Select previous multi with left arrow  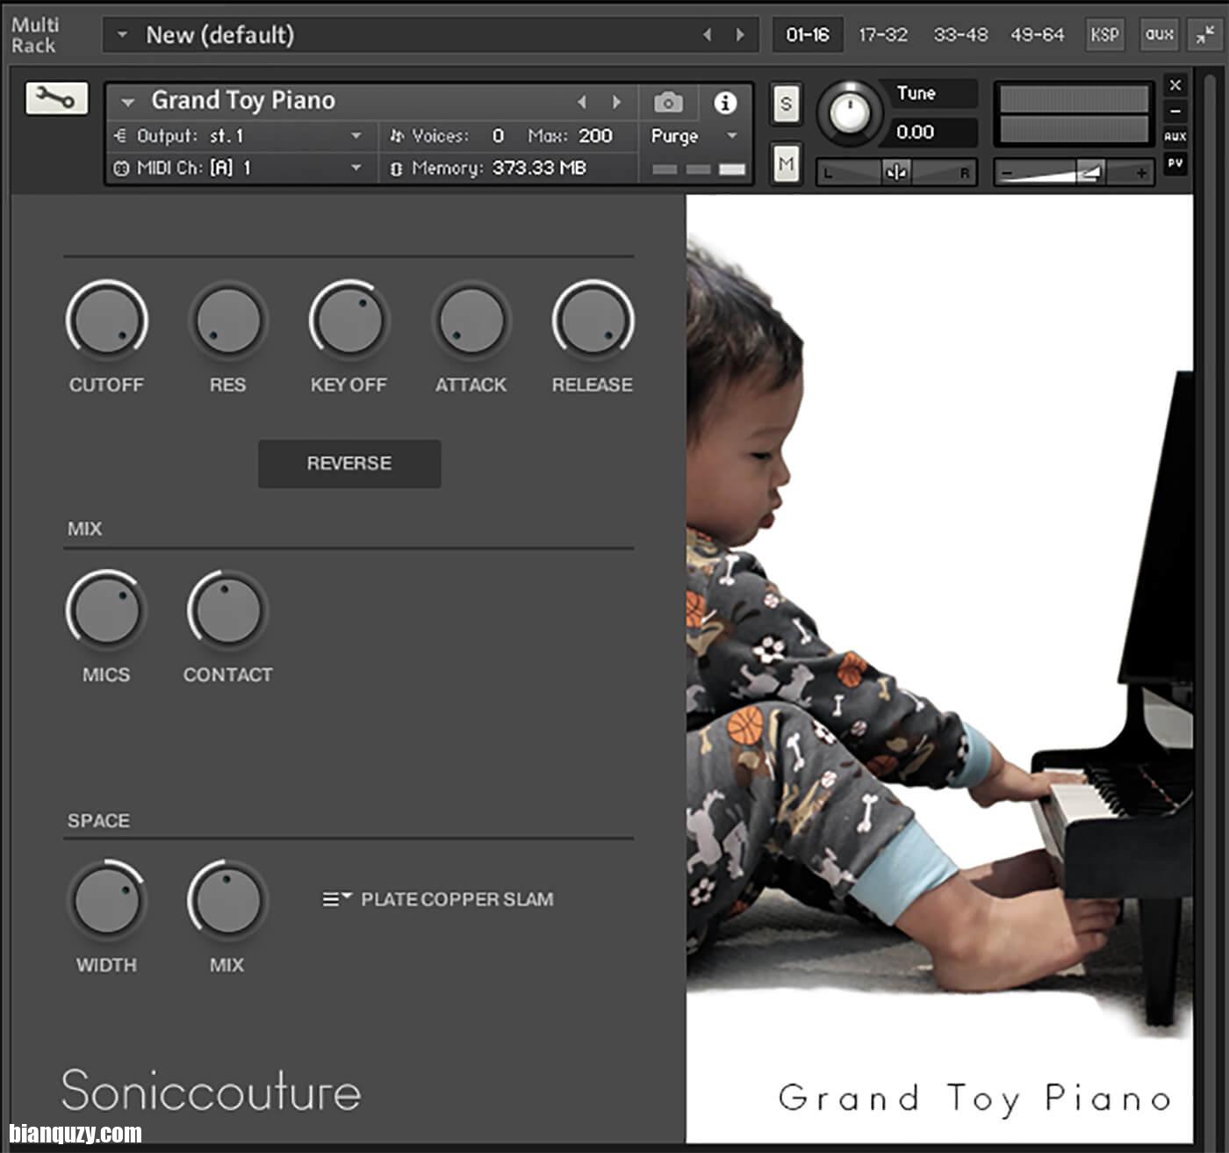(x=707, y=35)
